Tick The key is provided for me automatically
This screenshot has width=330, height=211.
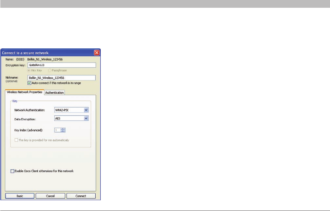point(16,140)
